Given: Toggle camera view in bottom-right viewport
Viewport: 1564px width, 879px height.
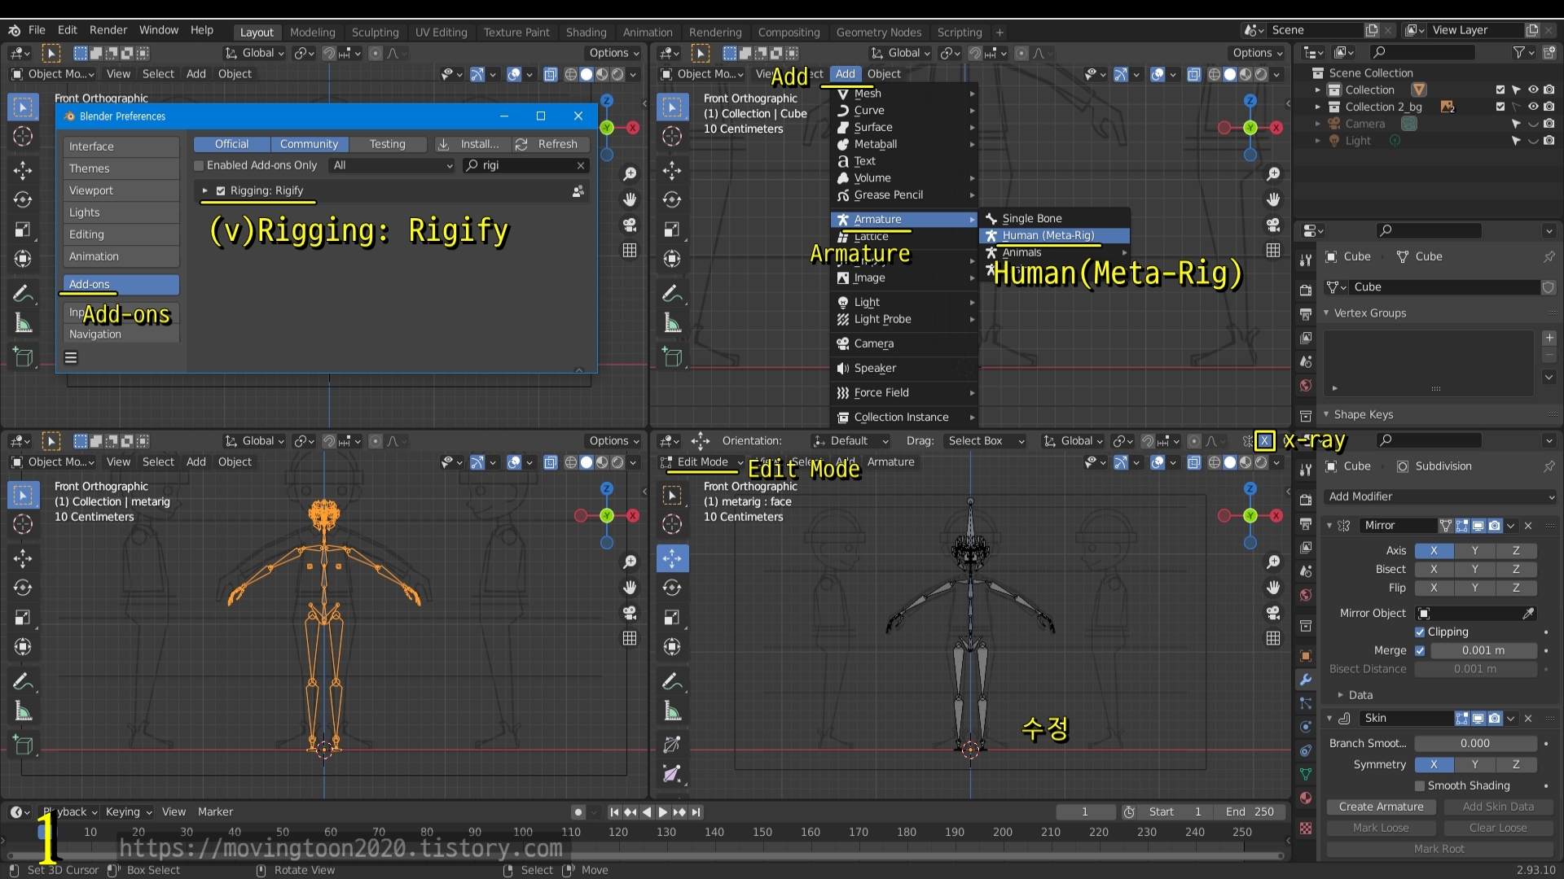Looking at the screenshot, I should pos(1273,613).
